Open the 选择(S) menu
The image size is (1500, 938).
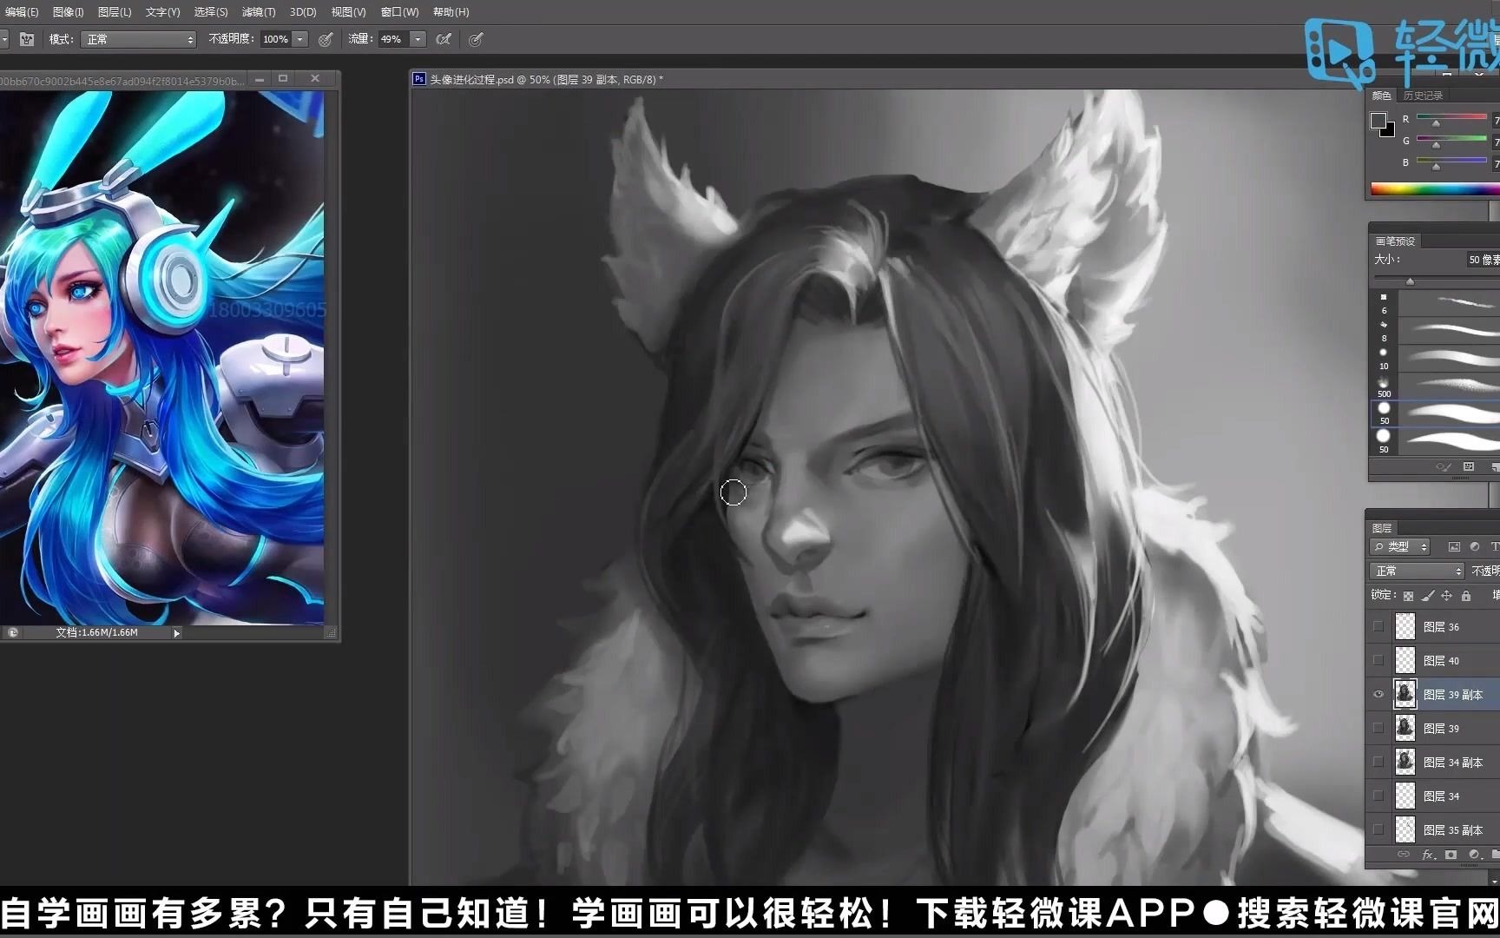(211, 12)
